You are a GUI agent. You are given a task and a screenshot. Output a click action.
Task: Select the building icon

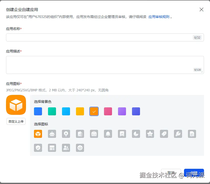[80, 134]
